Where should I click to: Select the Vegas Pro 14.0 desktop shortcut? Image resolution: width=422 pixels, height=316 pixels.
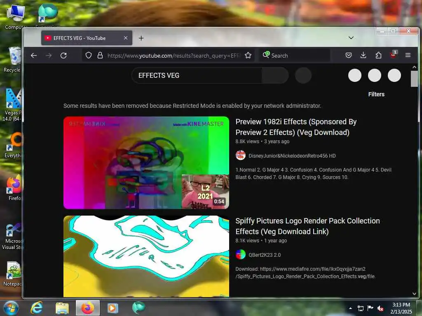tap(12, 105)
